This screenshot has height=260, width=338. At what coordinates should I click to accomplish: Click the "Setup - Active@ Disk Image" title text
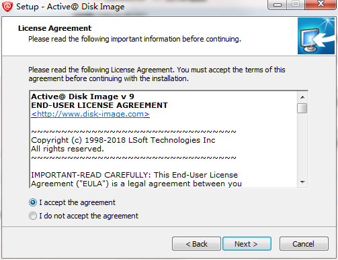70,7
